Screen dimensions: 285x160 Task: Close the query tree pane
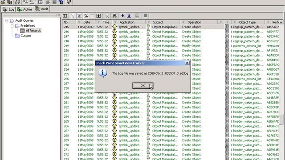pos(59,16)
